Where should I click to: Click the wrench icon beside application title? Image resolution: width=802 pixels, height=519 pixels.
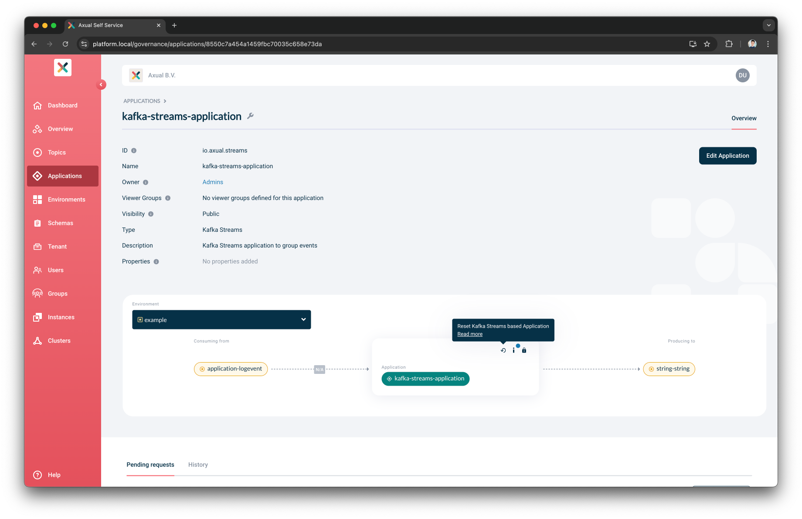pos(250,116)
